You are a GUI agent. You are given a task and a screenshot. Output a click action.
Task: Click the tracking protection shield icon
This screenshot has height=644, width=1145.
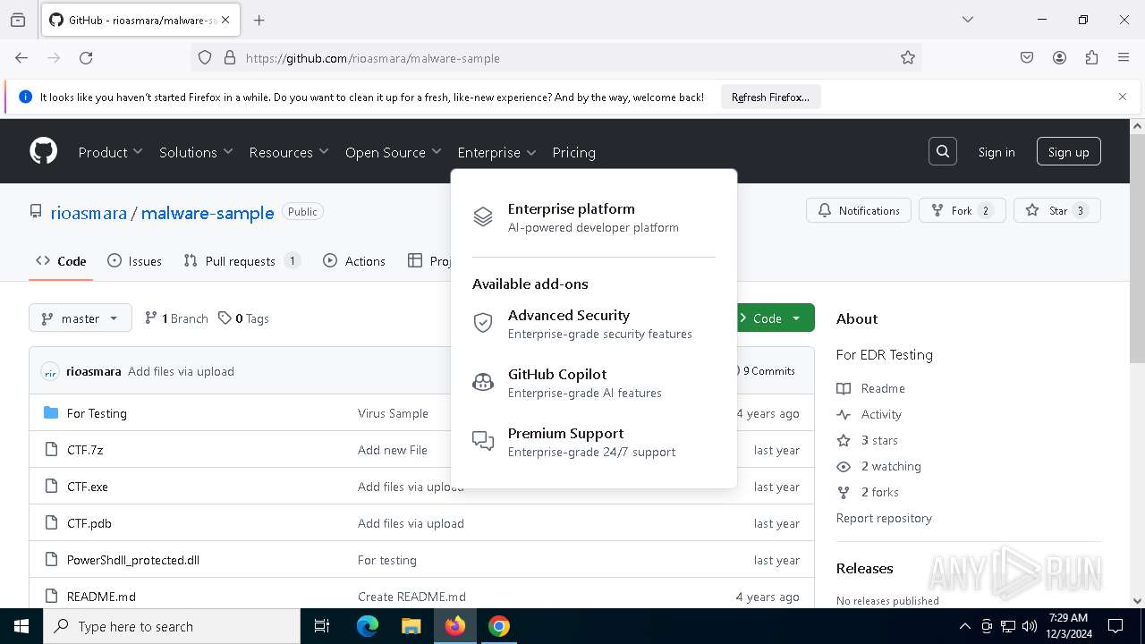pos(205,57)
